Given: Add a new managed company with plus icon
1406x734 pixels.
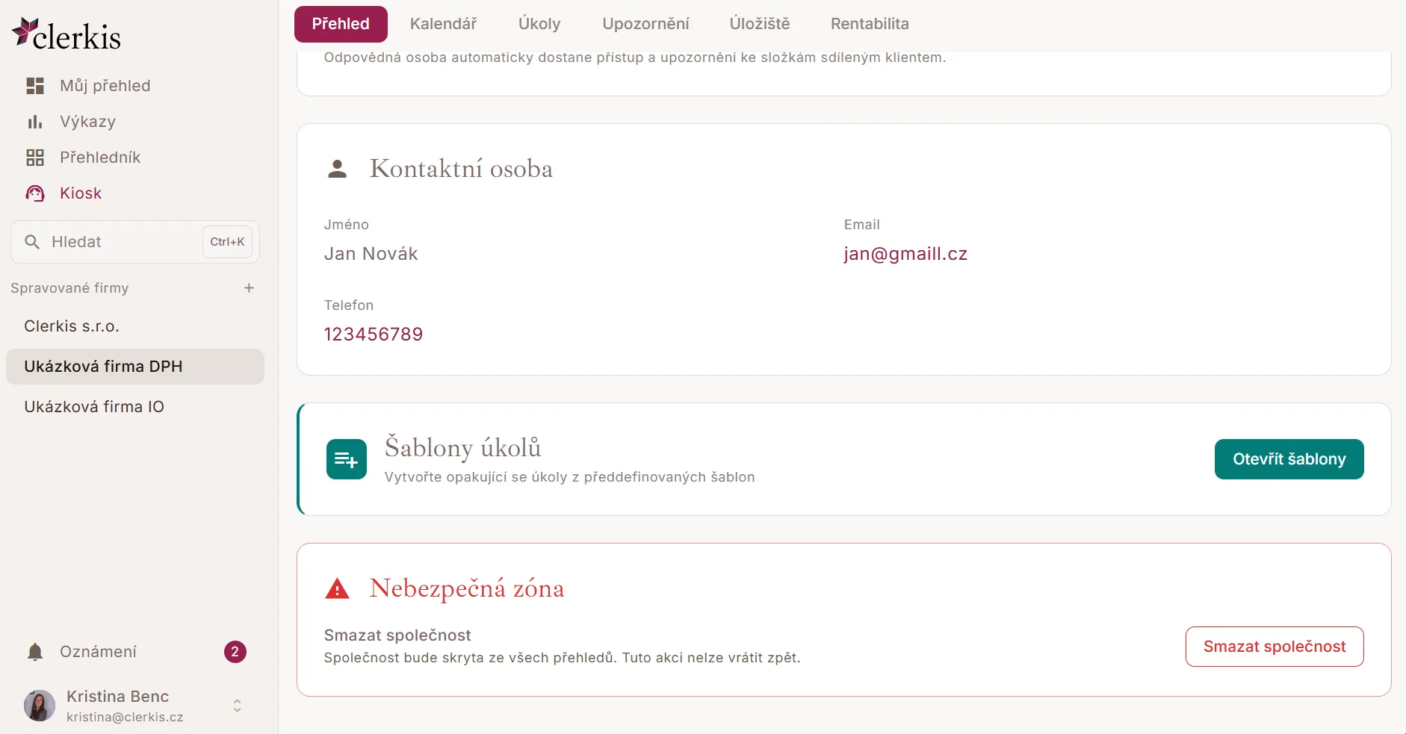Looking at the screenshot, I should (250, 288).
